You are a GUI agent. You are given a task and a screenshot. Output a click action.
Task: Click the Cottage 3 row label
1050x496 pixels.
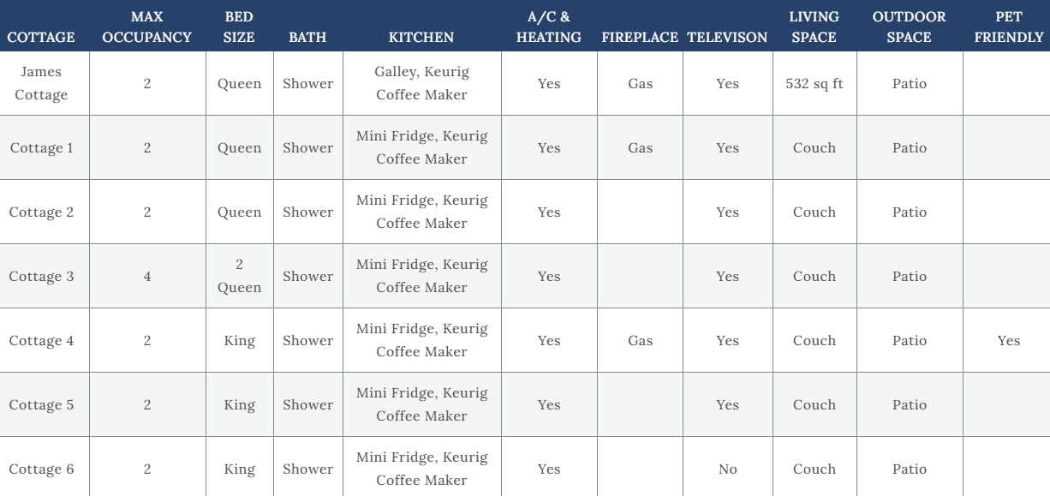point(41,276)
